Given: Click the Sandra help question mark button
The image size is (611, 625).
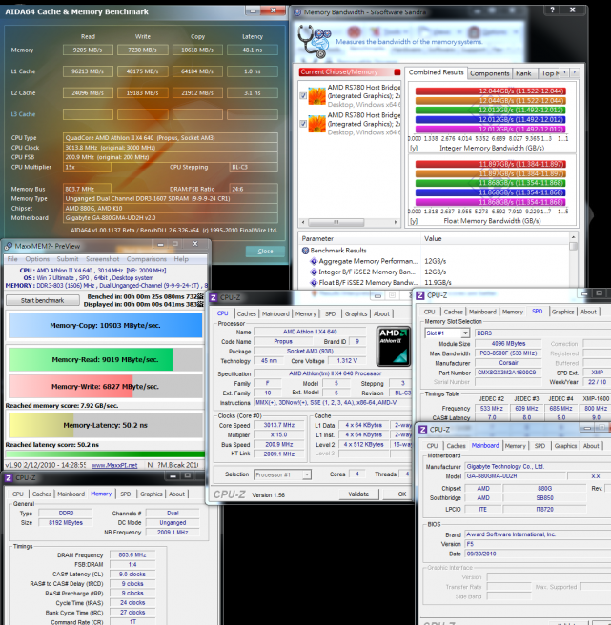Looking at the screenshot, I should pyautogui.click(x=552, y=10).
